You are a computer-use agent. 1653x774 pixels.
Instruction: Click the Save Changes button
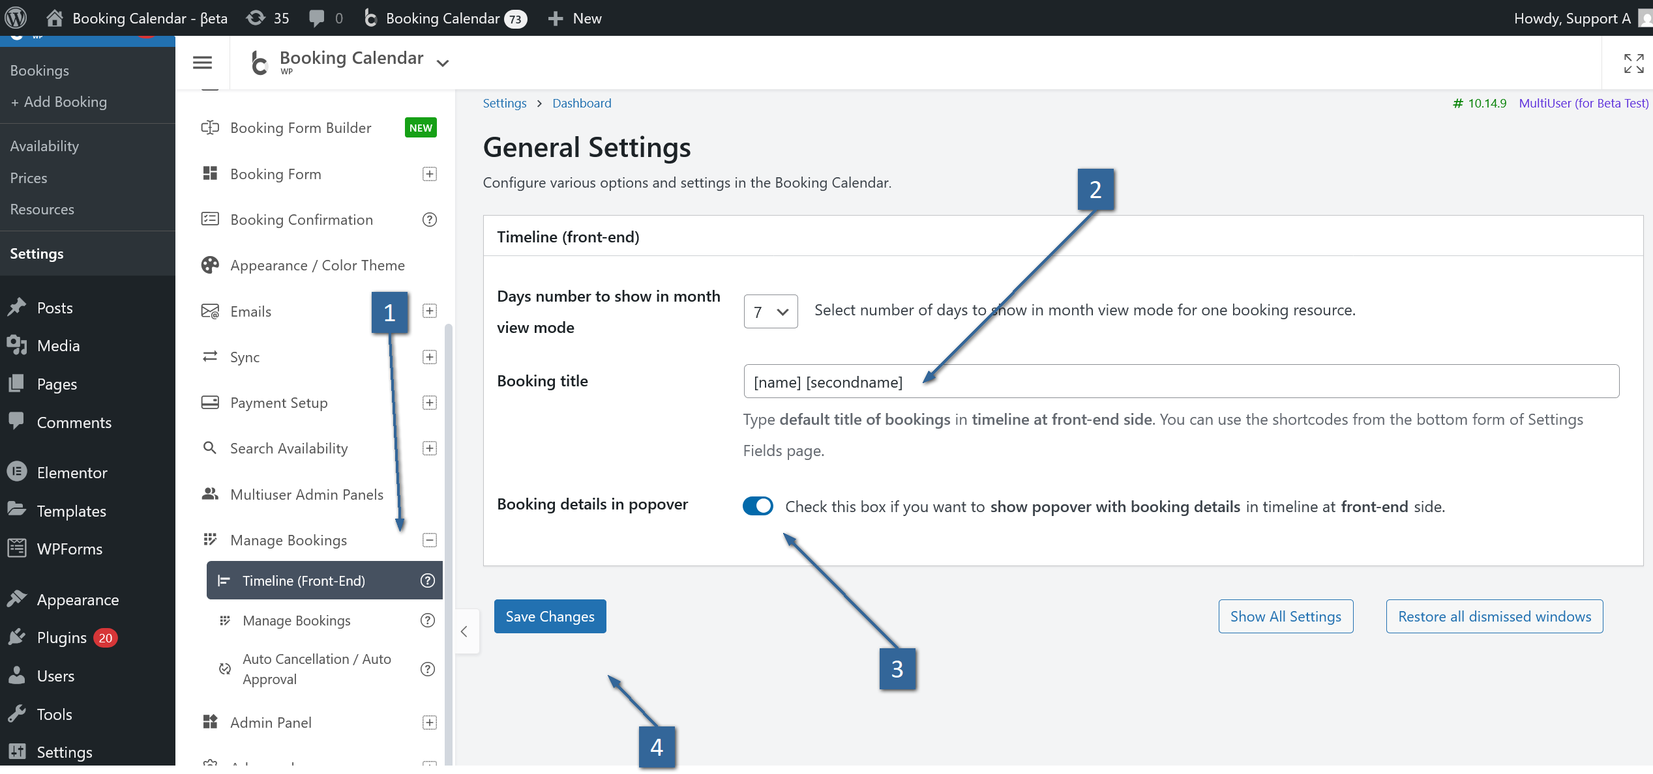coord(550,616)
